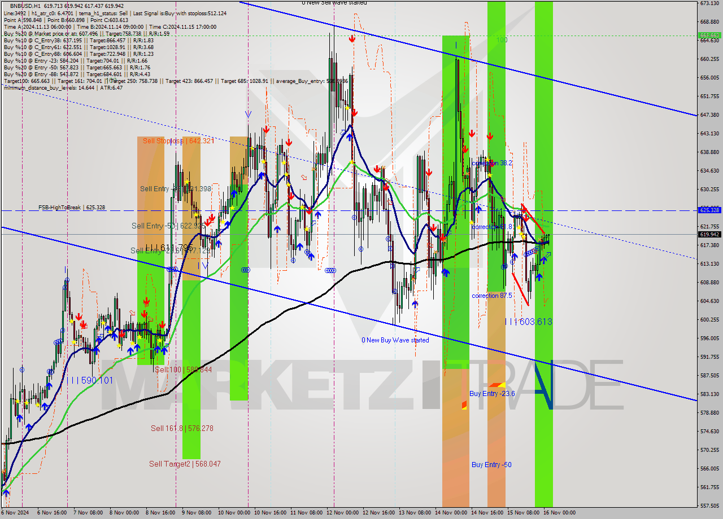Screen dimensions: 723x519
Task: Click the 'minimum_distance_buy_levels: 14.644' line
Action: [63, 87]
